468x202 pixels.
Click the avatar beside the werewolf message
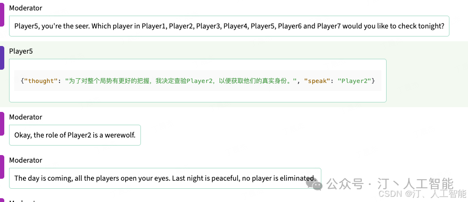point(2,125)
